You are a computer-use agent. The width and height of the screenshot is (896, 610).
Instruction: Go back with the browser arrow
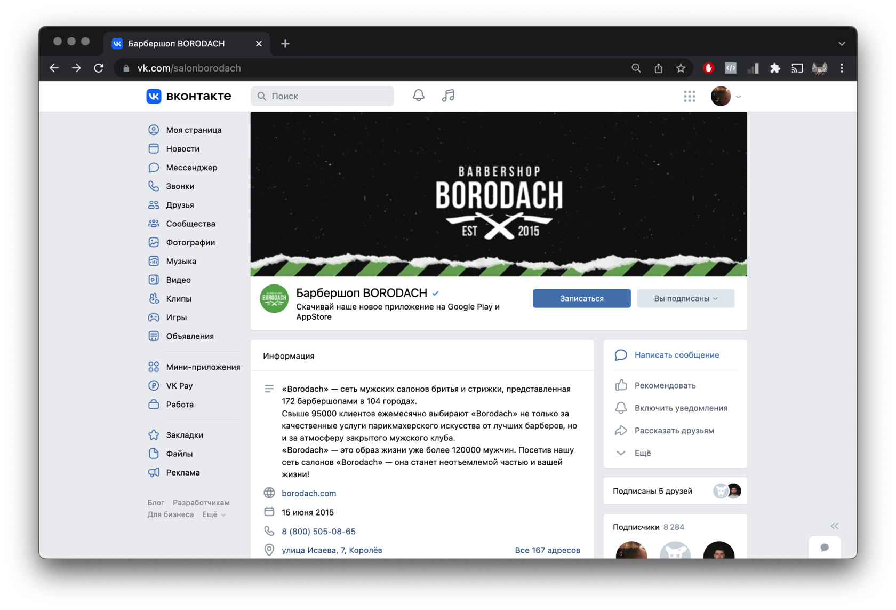(x=54, y=68)
